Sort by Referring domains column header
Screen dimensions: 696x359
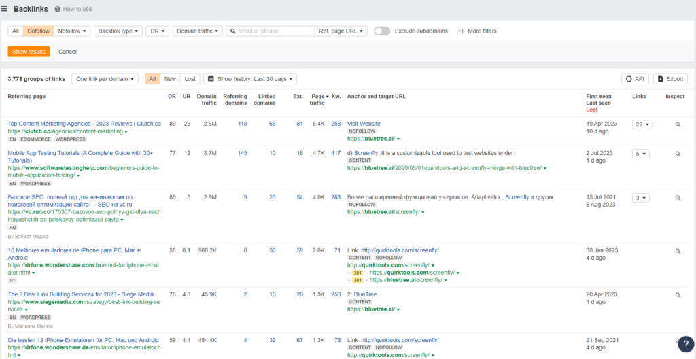(x=234, y=99)
